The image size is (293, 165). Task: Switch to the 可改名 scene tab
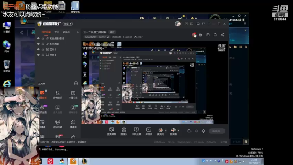(x=66, y=32)
